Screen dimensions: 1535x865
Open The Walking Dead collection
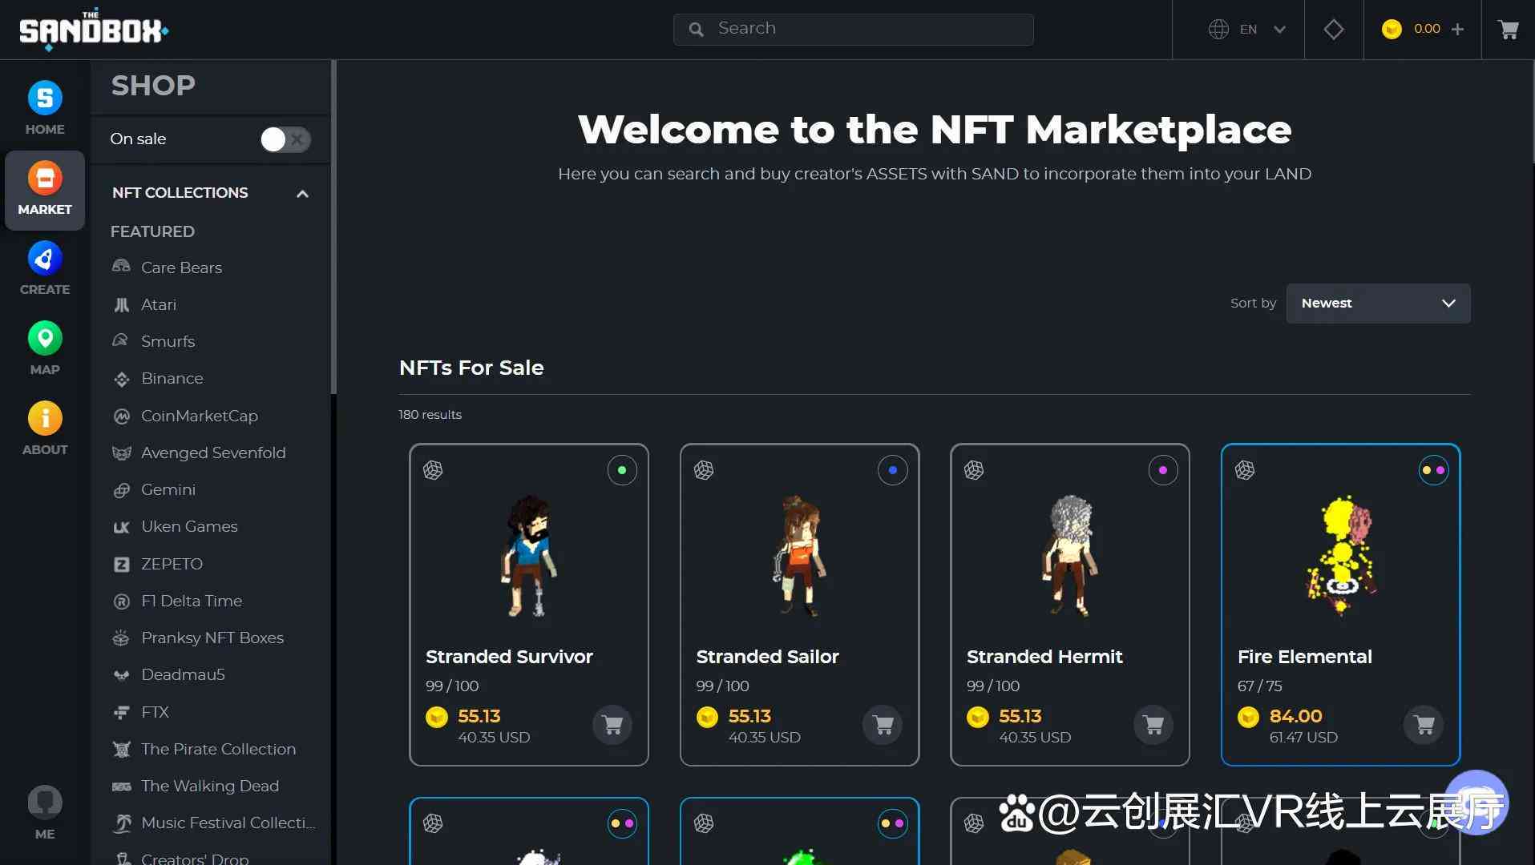click(x=210, y=786)
